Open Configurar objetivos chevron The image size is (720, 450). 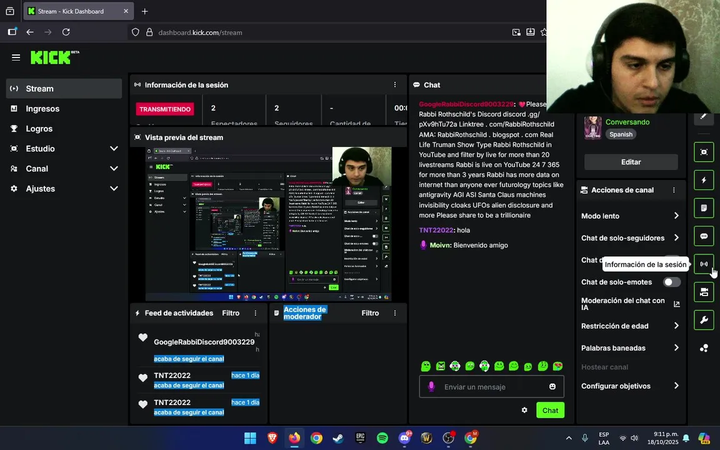(x=676, y=386)
